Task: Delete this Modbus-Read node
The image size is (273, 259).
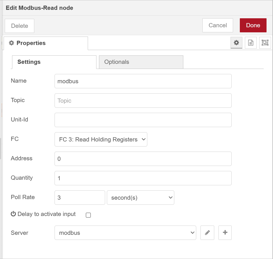Action: tap(19, 26)
